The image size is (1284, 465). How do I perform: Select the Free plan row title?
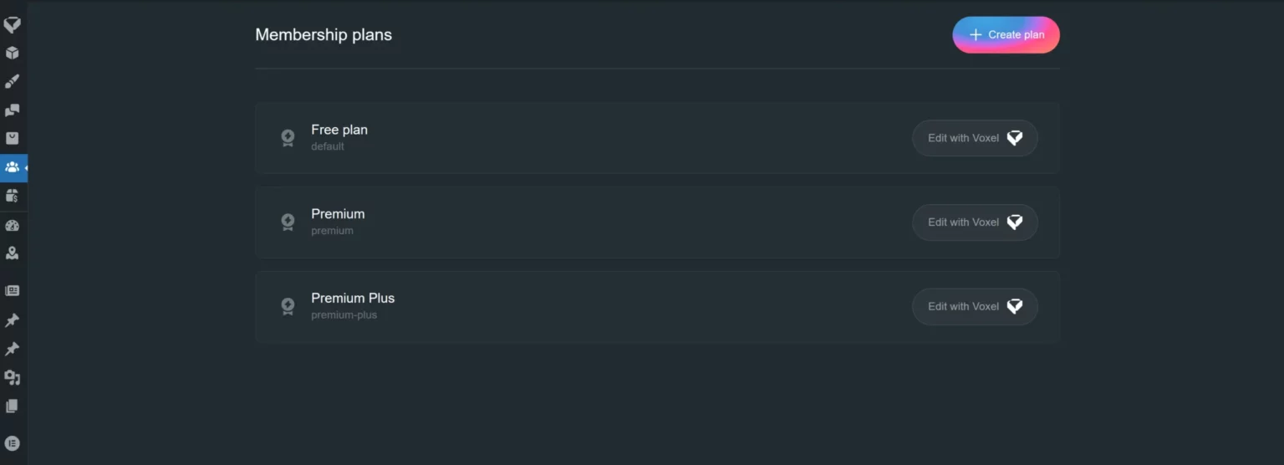point(339,130)
